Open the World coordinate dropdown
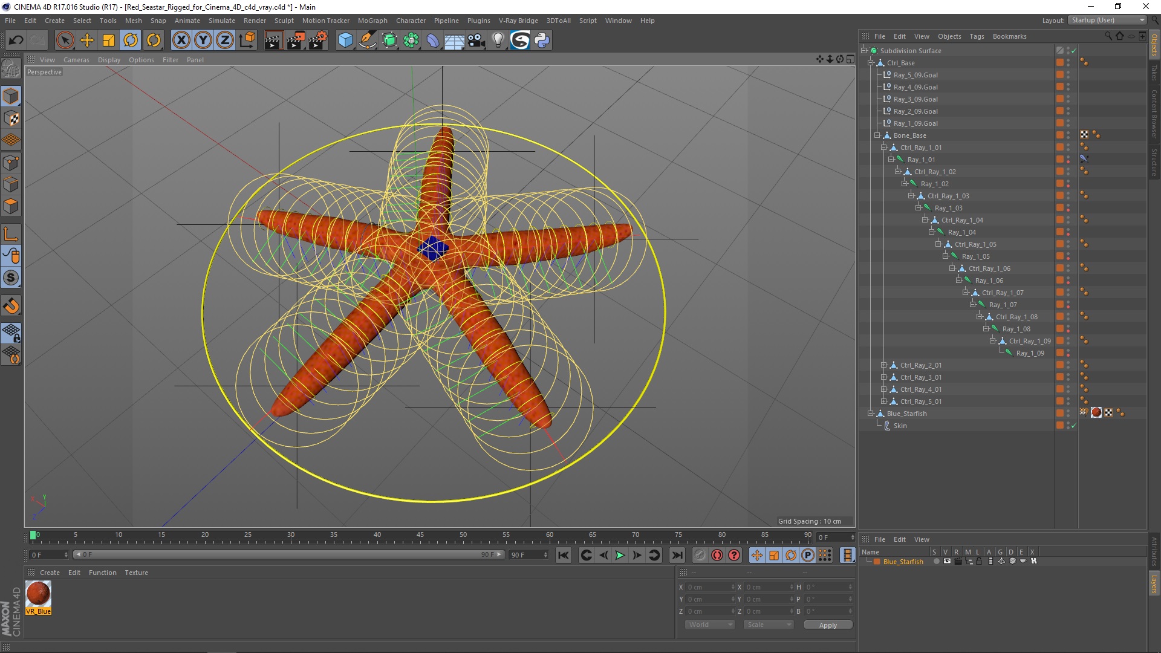 point(710,625)
